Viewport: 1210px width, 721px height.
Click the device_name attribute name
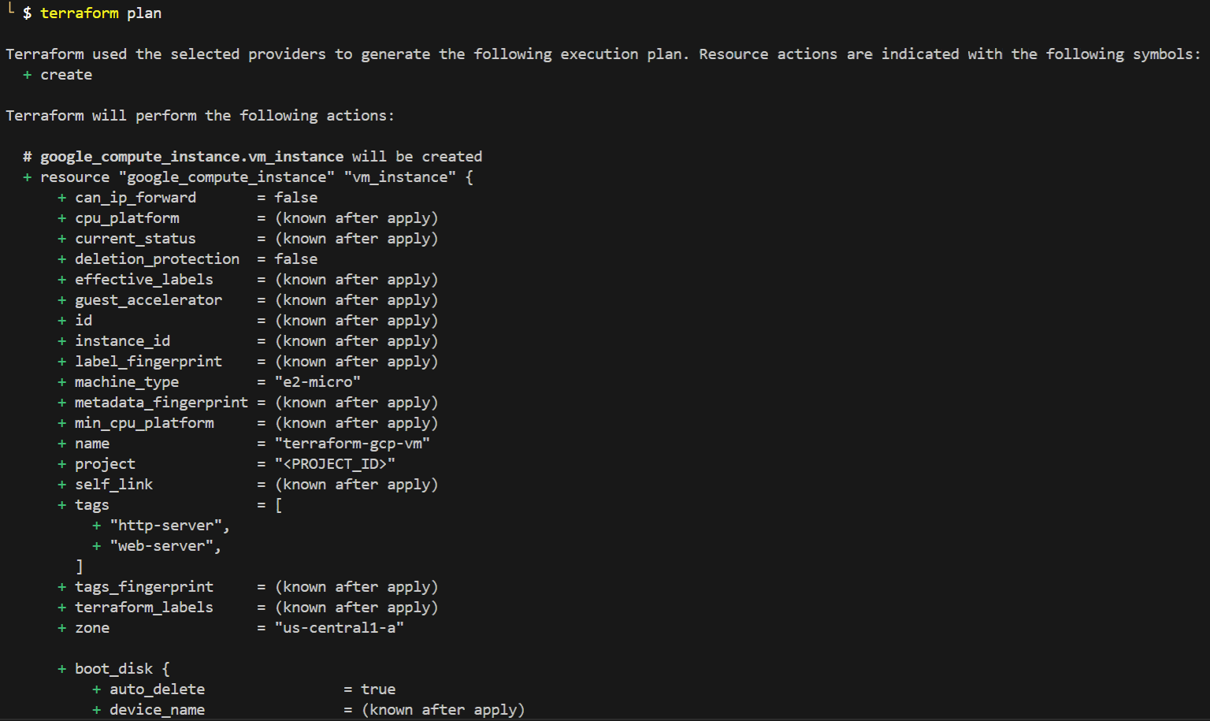click(157, 710)
